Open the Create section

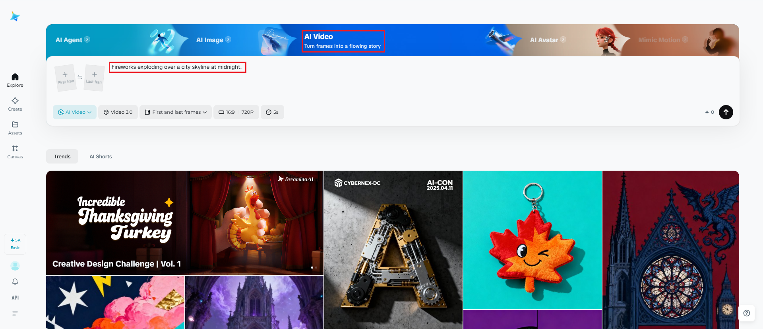(x=15, y=104)
